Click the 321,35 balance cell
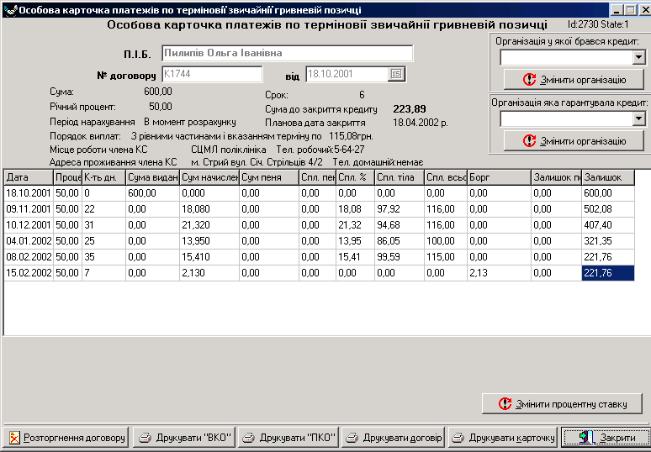 [x=608, y=241]
